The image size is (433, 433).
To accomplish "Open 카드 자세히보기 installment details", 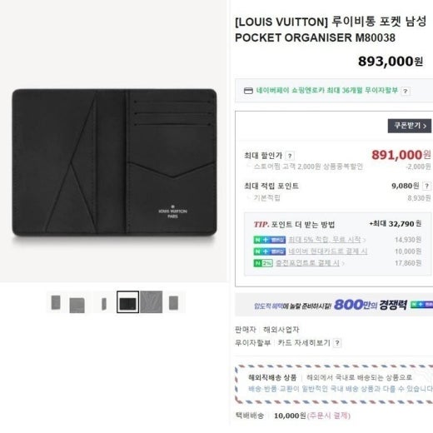I will point(304,343).
